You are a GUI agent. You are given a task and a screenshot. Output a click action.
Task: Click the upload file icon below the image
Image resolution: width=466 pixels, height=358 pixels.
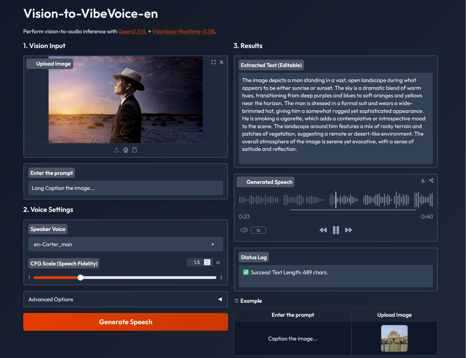coord(116,150)
